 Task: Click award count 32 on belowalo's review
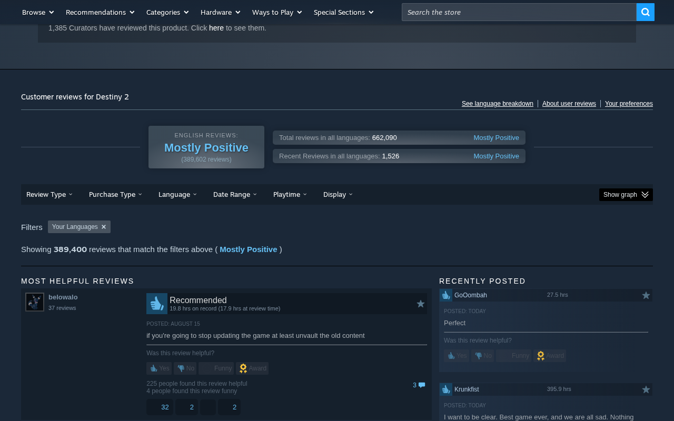pos(160,407)
